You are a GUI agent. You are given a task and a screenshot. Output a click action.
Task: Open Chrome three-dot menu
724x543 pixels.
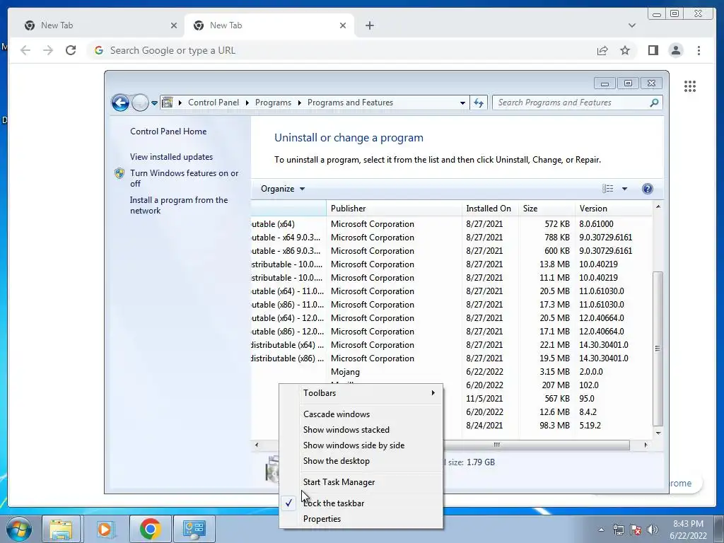[699, 50]
